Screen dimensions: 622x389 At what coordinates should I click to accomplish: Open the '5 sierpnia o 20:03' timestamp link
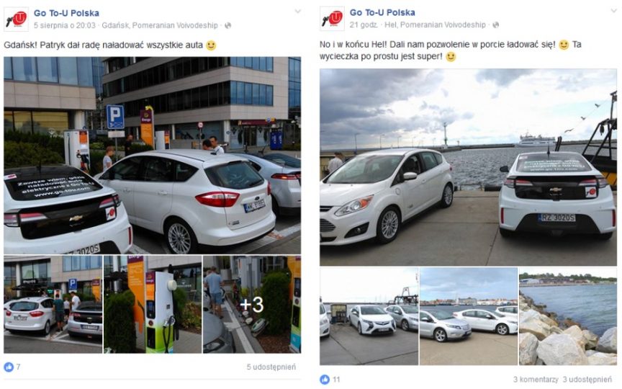click(65, 25)
